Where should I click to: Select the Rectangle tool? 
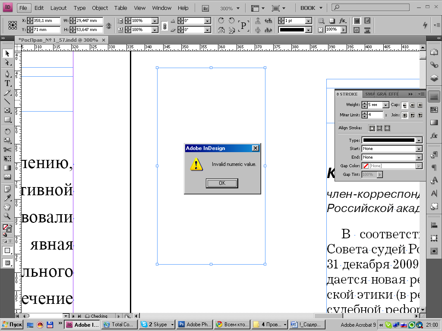click(x=7, y=120)
